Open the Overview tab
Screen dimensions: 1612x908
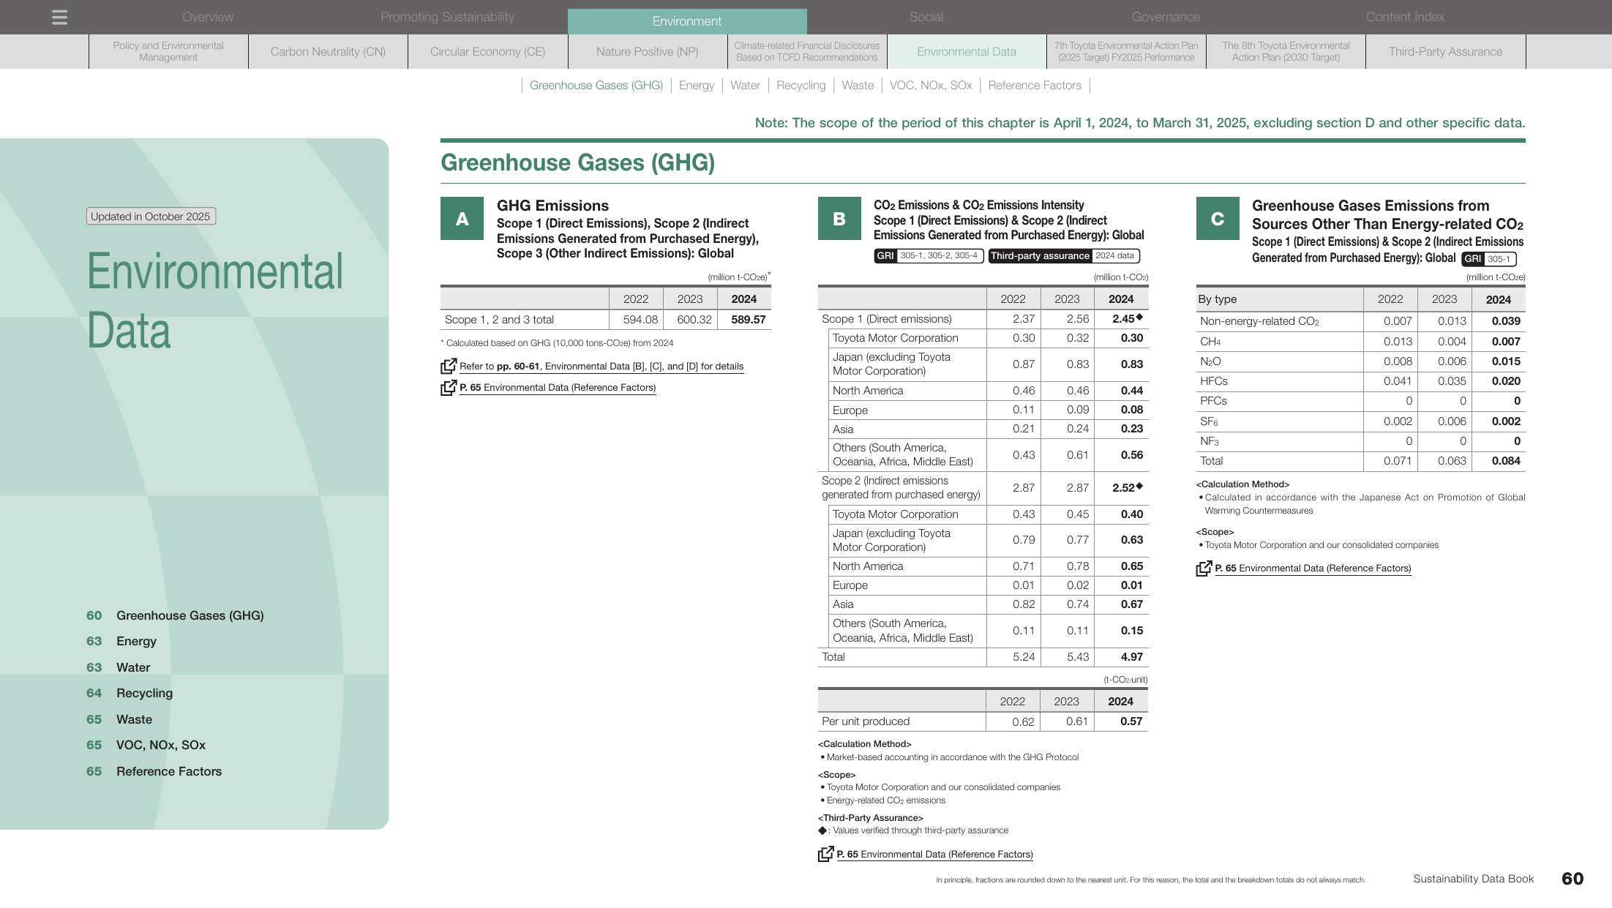click(x=208, y=17)
